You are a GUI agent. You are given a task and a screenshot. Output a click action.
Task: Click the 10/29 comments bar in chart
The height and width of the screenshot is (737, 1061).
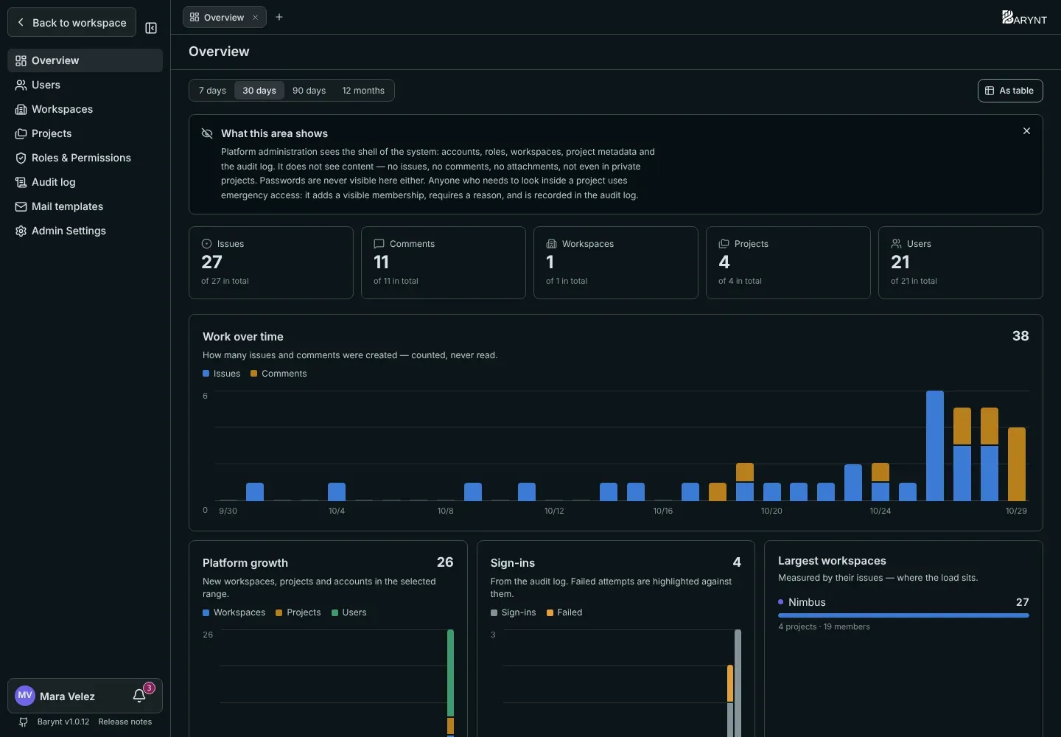coord(1016,464)
